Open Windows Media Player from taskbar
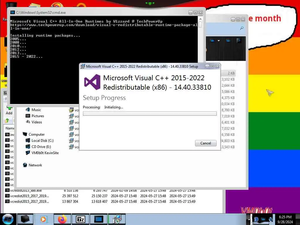The width and height of the screenshot is (300, 225). 43,219
